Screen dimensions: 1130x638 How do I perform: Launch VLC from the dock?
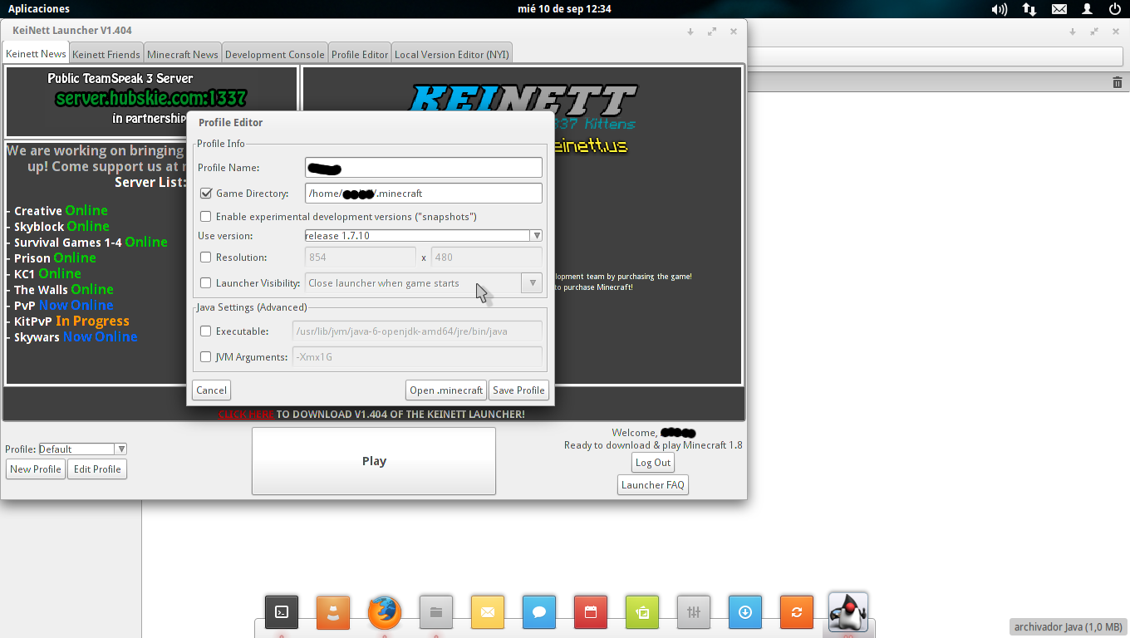pos(333,612)
